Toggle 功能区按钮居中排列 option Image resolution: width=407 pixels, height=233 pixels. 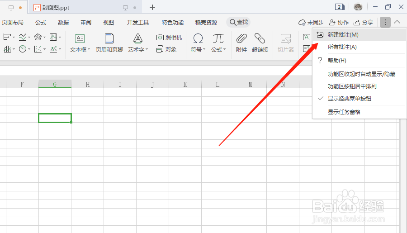pyautogui.click(x=359, y=86)
